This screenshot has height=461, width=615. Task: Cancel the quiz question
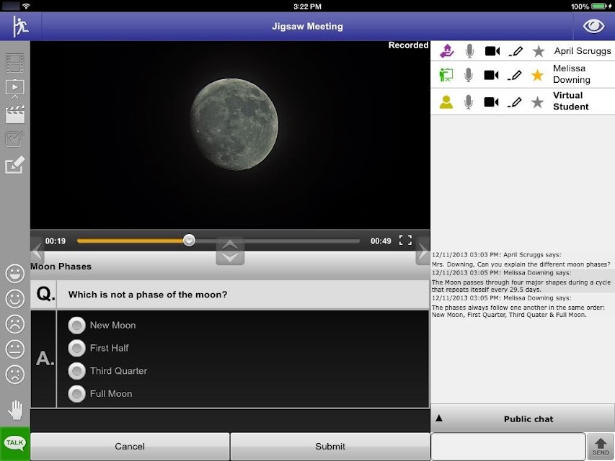pos(130,447)
